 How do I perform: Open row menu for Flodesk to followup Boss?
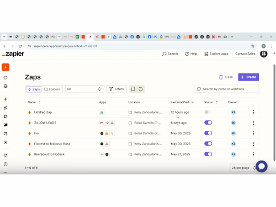pyautogui.click(x=253, y=144)
